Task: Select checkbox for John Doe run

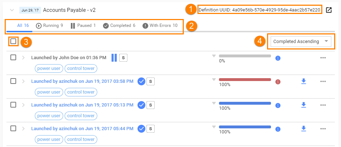Action: coord(13,57)
